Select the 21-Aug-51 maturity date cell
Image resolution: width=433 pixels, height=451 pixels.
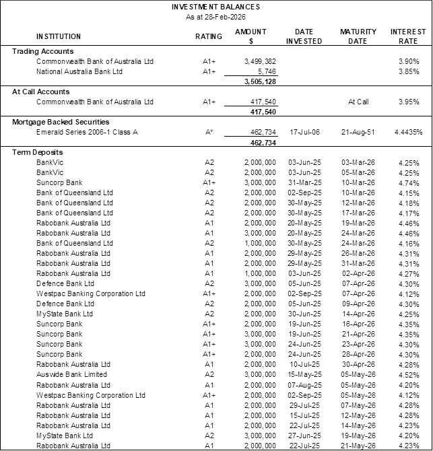click(358, 133)
